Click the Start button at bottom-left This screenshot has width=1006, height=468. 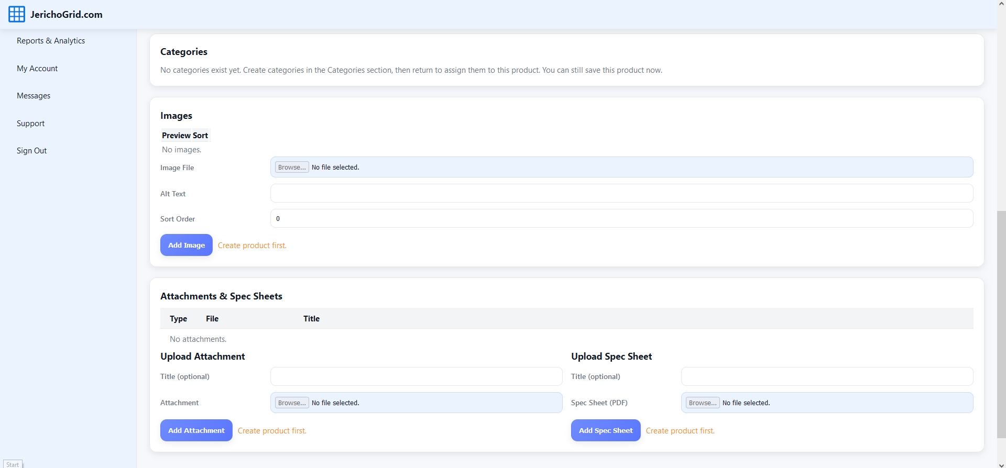point(13,464)
